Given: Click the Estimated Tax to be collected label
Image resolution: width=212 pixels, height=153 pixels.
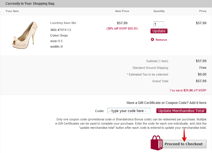Looking at the screenshot, I should tap(148, 74).
